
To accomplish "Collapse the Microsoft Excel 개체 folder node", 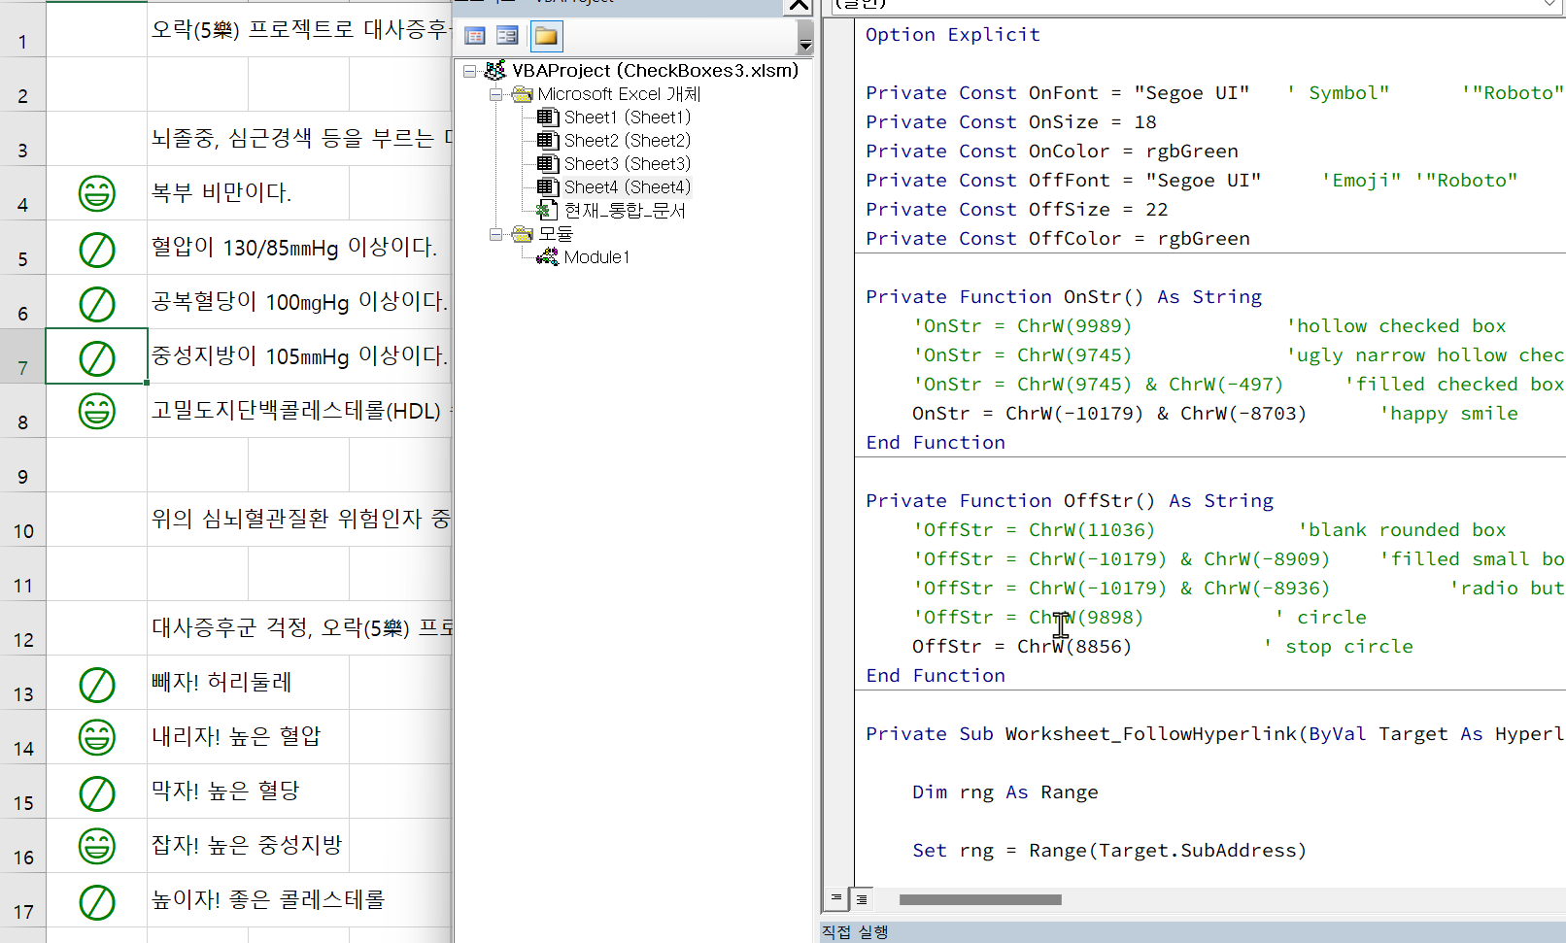I will (x=495, y=94).
